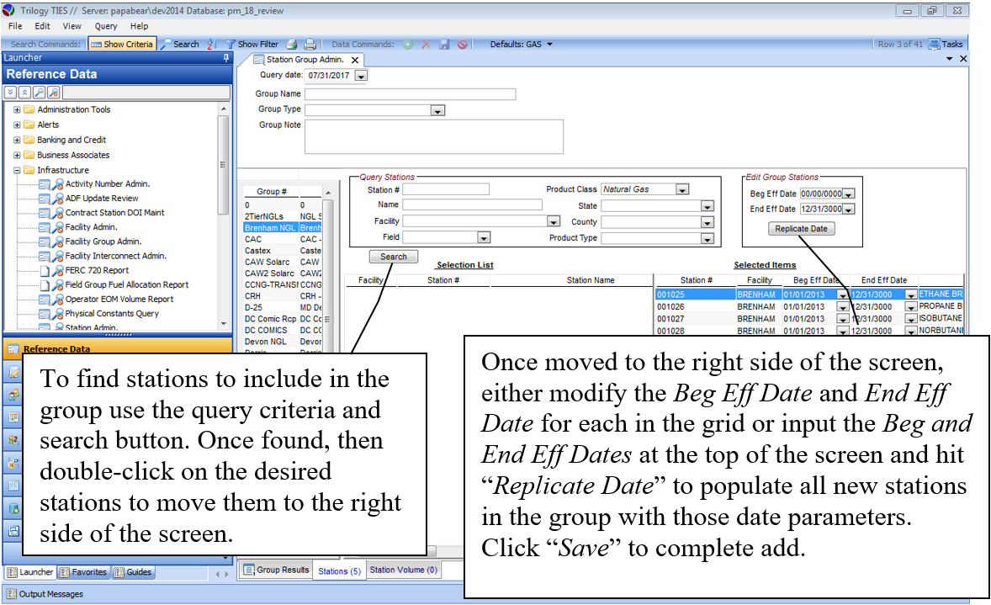Click the green add record icon
Viewport: 991px width, 605px height.
coord(408,44)
